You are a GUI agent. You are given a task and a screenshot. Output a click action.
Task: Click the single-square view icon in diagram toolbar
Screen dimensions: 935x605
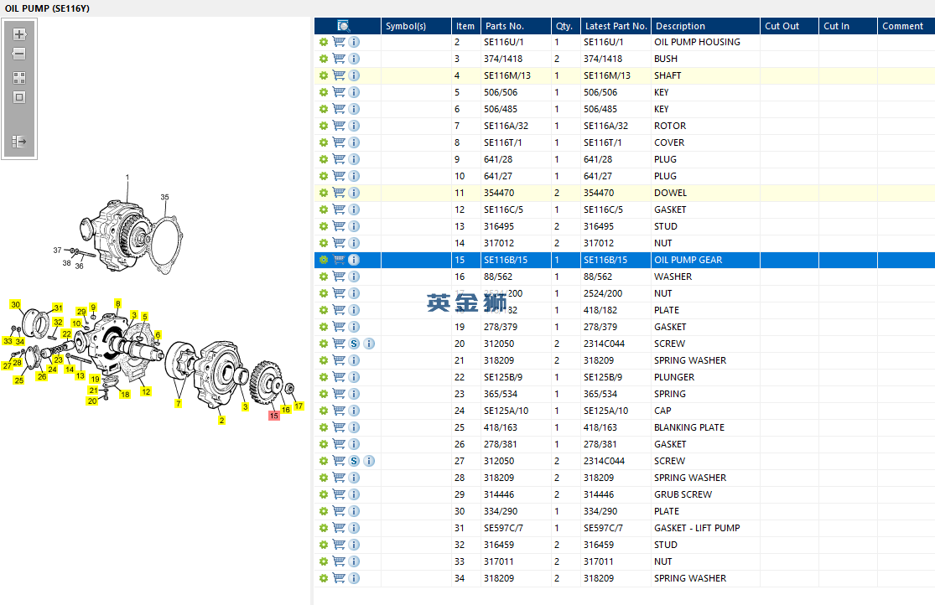(x=19, y=97)
